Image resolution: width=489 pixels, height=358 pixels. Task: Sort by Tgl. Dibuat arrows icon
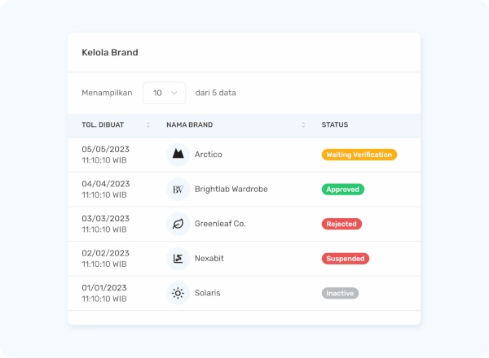[148, 124]
